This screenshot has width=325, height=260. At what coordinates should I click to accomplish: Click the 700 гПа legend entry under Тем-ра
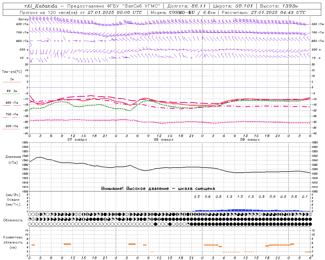[x=12, y=115]
